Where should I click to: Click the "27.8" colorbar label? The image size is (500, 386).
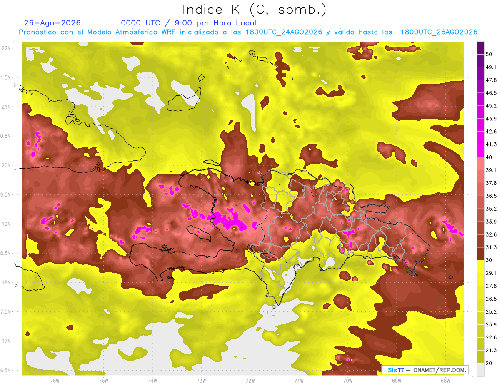pos(491,286)
